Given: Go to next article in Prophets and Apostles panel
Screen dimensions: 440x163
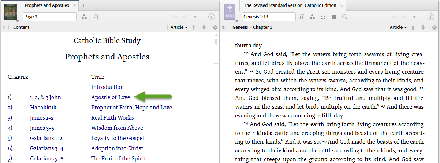Looking at the screenshot, I should 204,27.
